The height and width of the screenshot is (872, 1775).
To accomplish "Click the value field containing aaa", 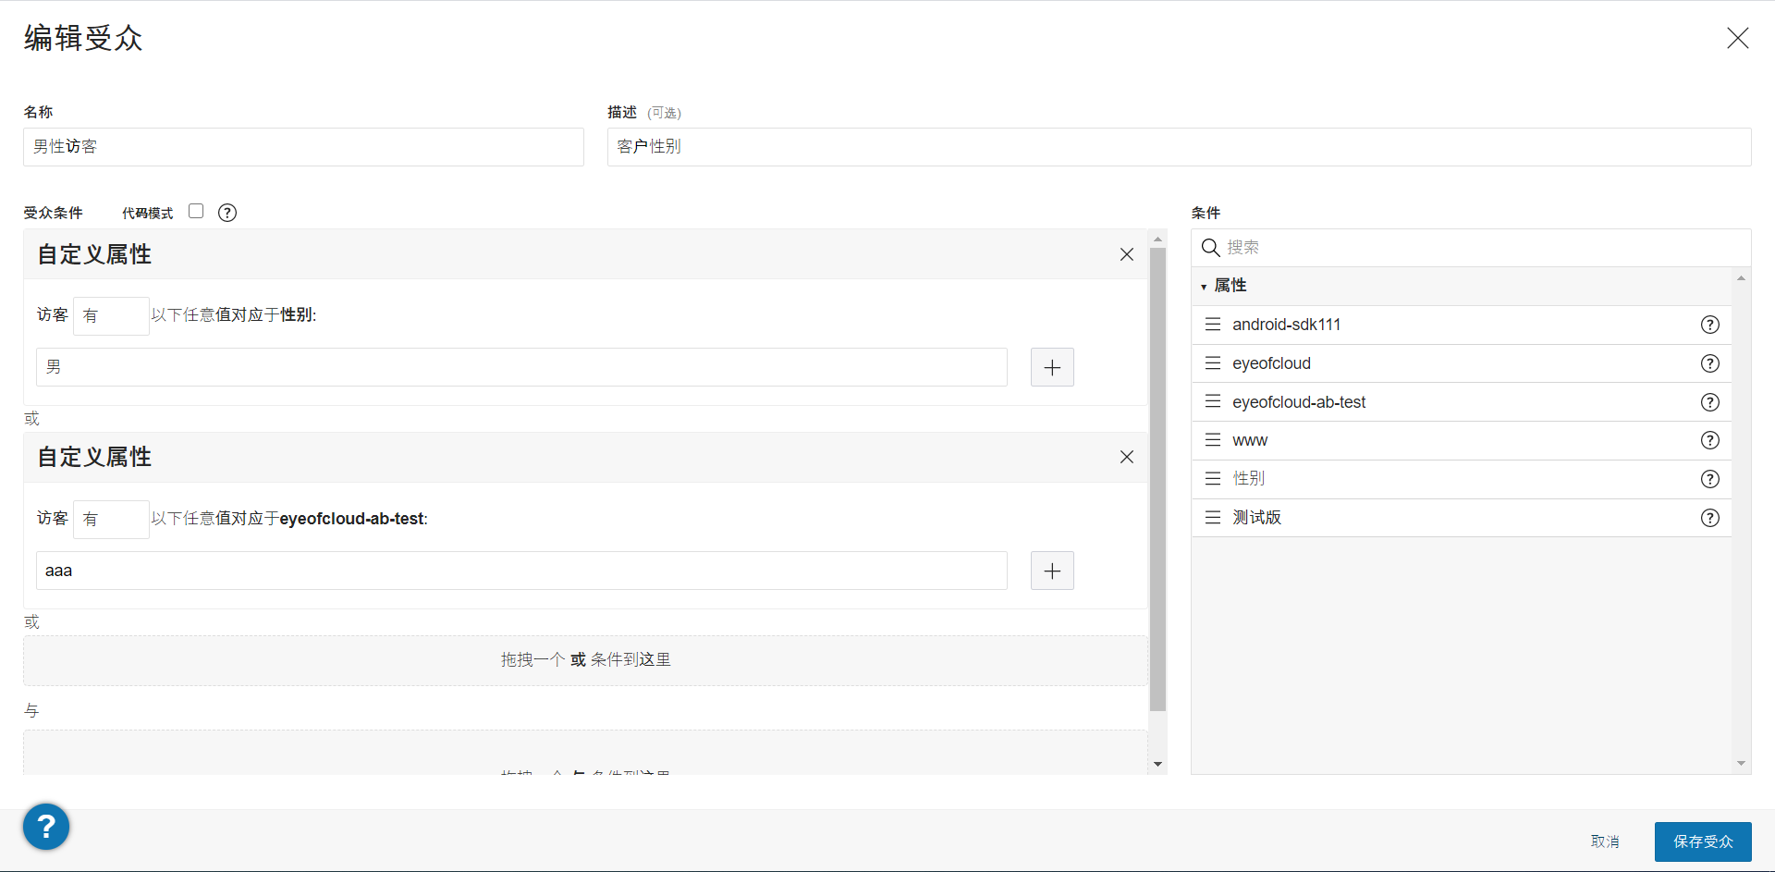I will tap(521, 571).
